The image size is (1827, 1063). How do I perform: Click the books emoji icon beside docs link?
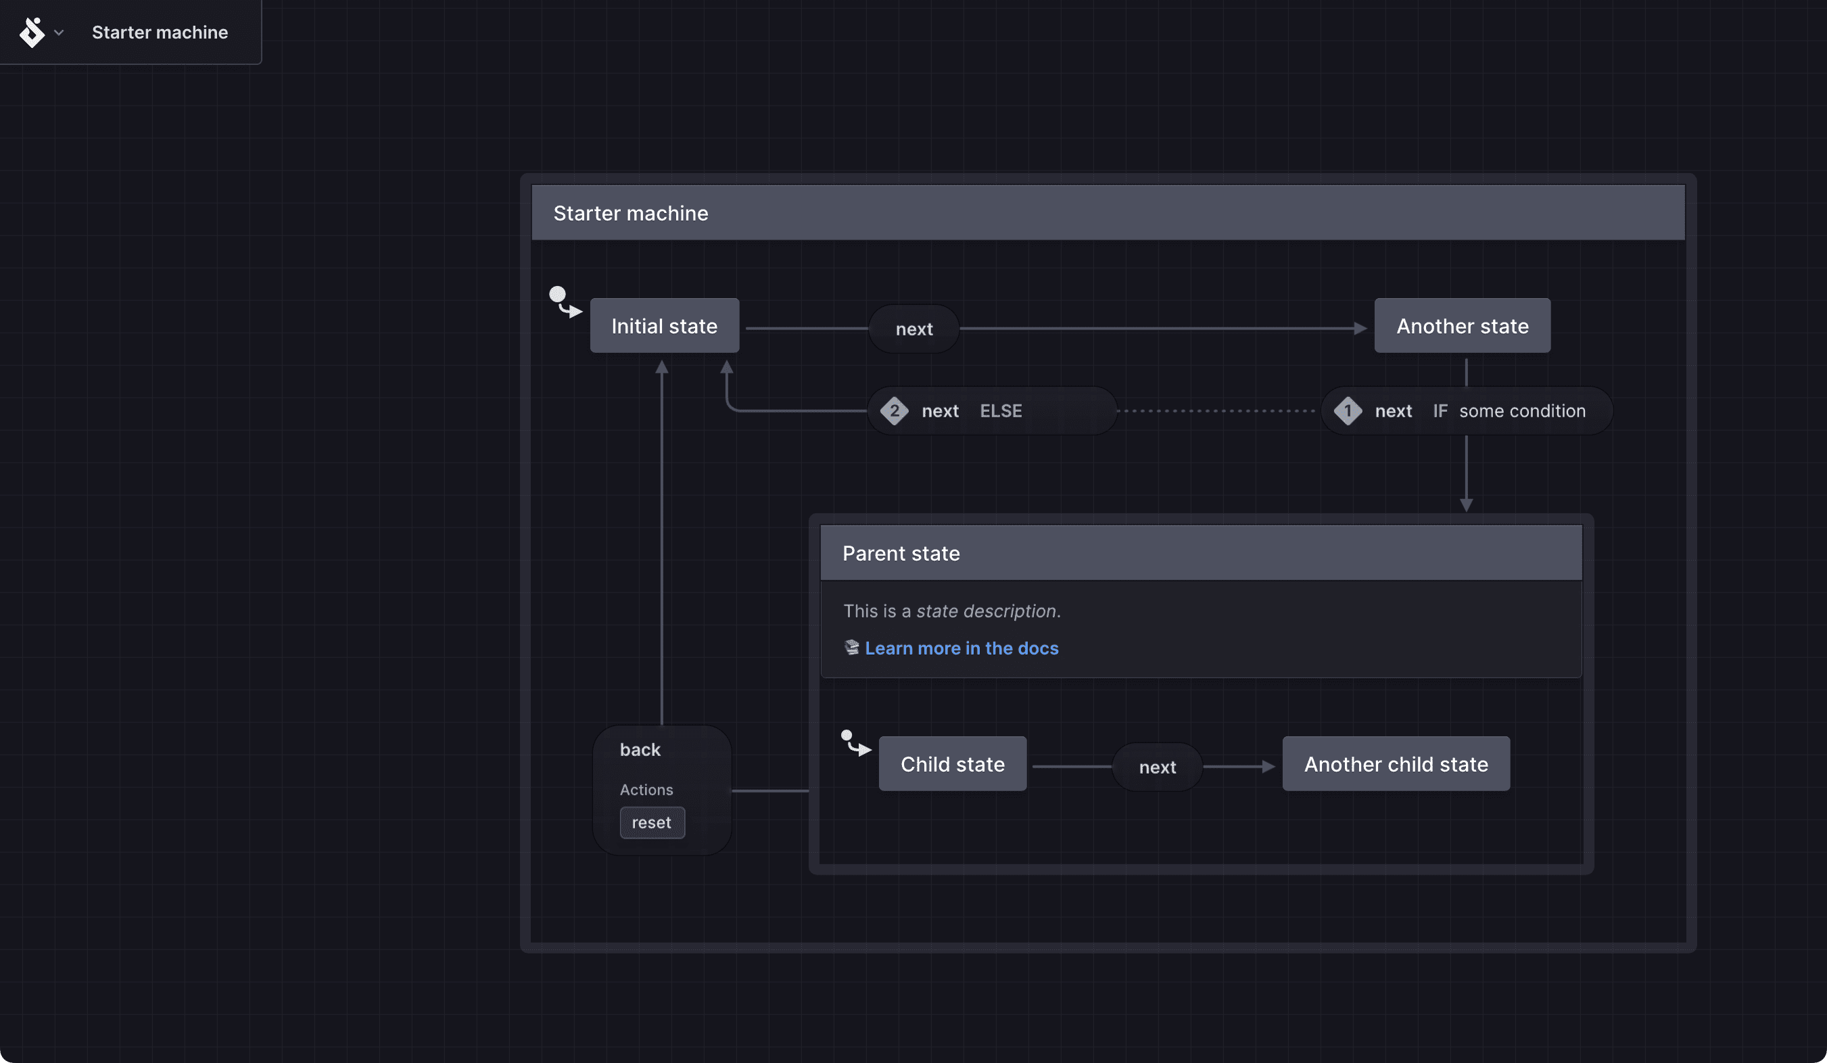852,648
